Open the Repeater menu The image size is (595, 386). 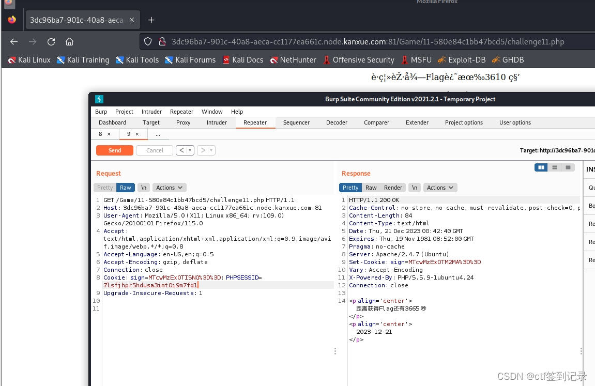[x=181, y=112]
